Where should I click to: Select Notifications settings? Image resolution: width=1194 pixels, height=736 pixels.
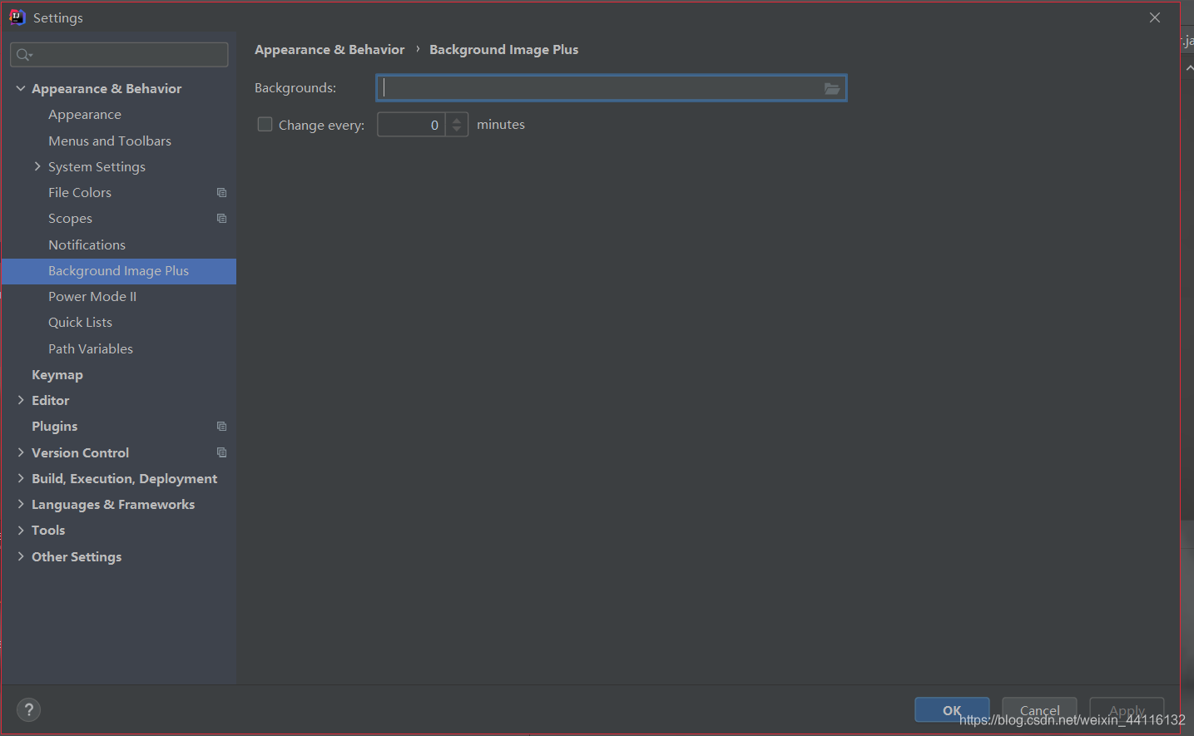87,245
